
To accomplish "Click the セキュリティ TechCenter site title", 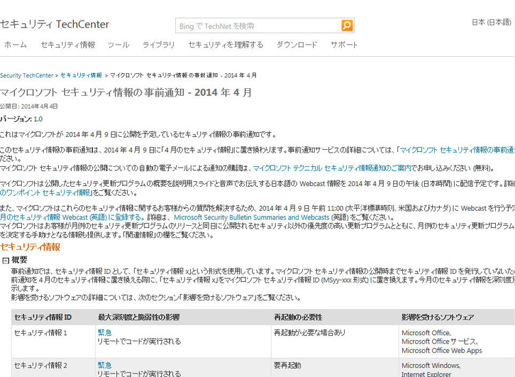I will pos(55,25).
